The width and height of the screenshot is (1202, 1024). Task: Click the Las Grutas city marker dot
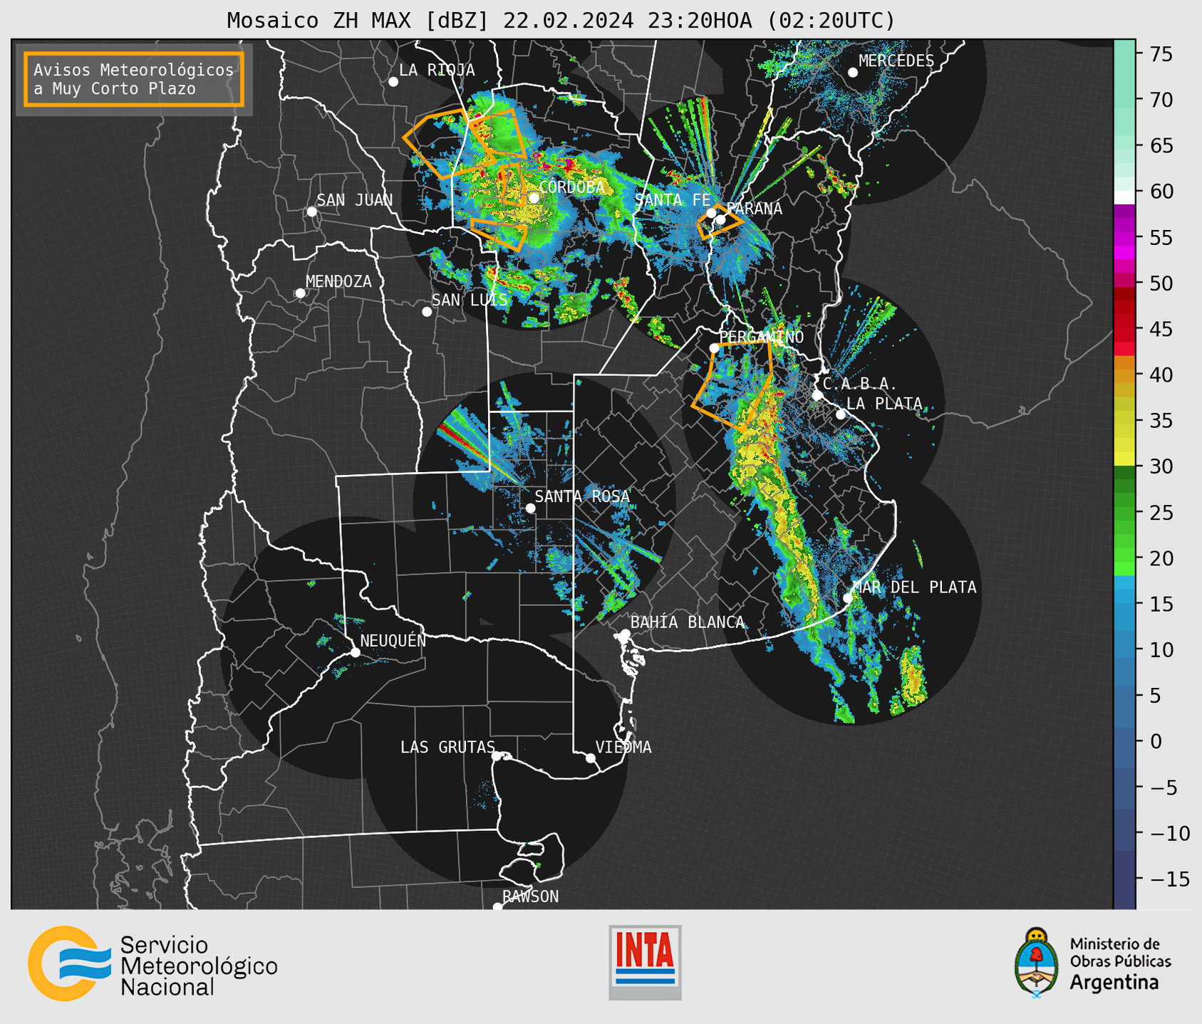click(497, 756)
